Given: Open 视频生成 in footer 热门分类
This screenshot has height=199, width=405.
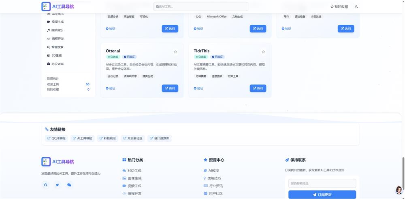Looking at the screenshot, I should pos(132,186).
